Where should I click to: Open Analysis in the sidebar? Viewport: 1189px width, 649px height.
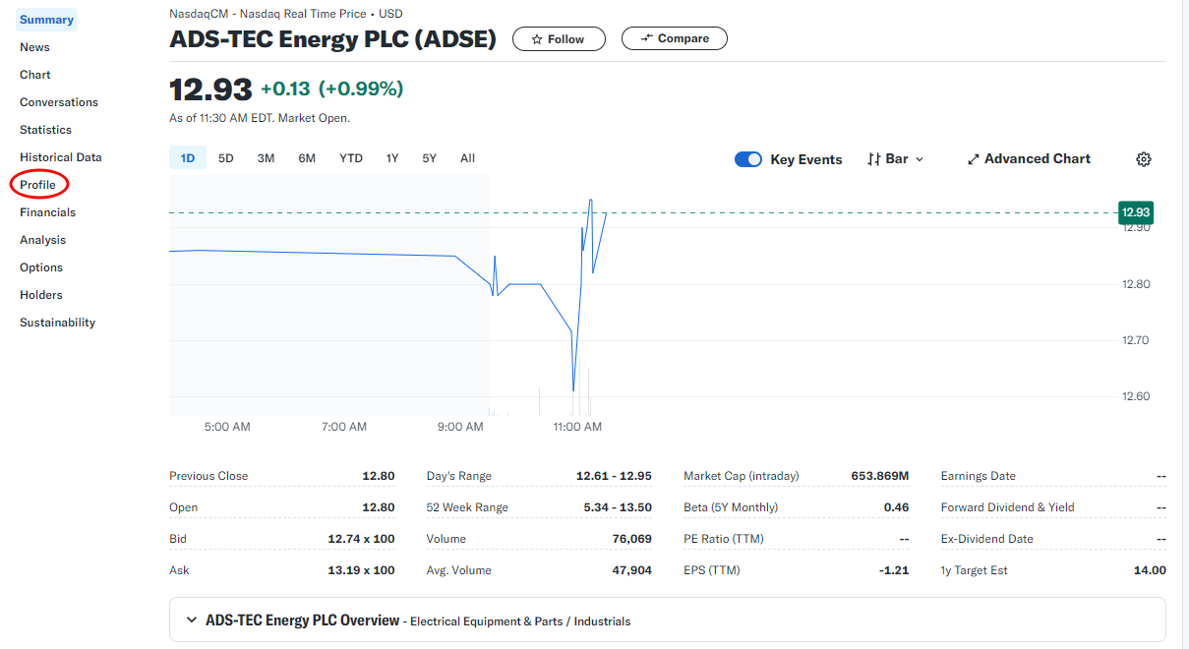(42, 240)
